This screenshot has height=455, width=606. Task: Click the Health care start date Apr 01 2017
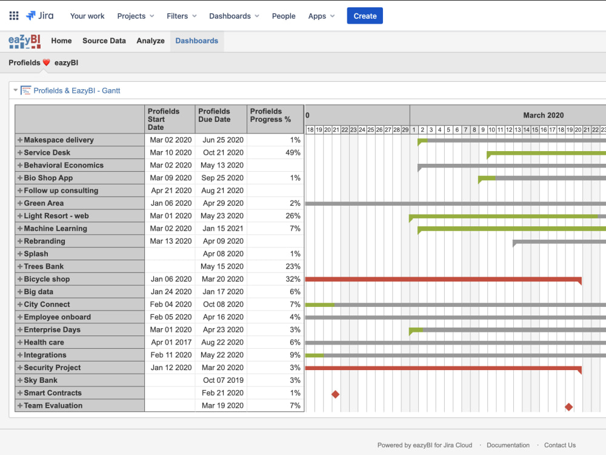point(170,342)
